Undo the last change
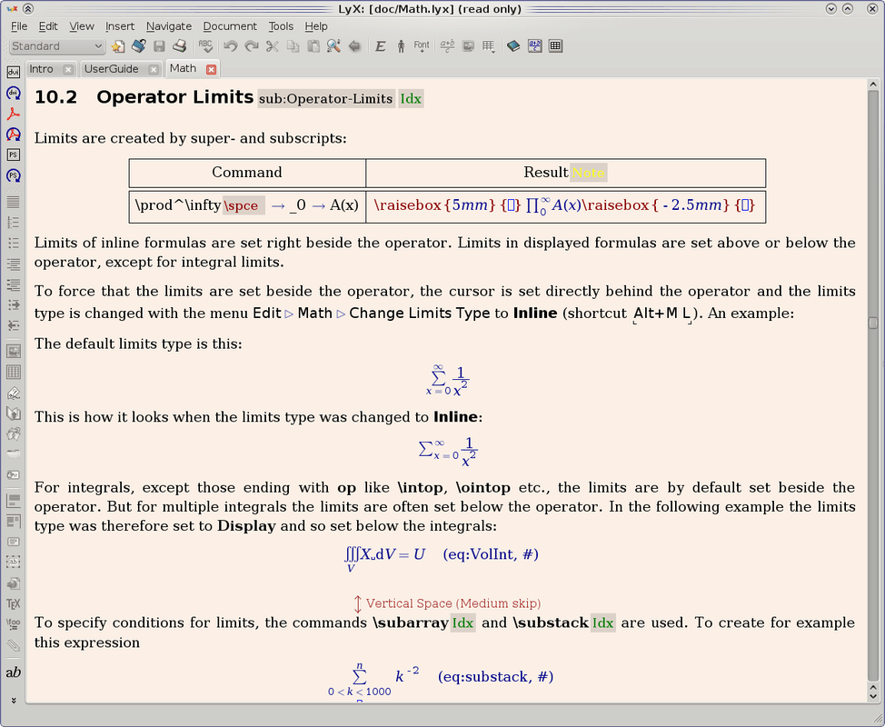Screen dimensions: 885x727 tap(232, 45)
